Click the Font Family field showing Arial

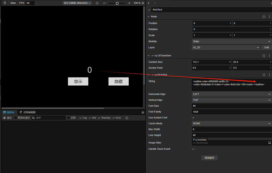(232, 112)
